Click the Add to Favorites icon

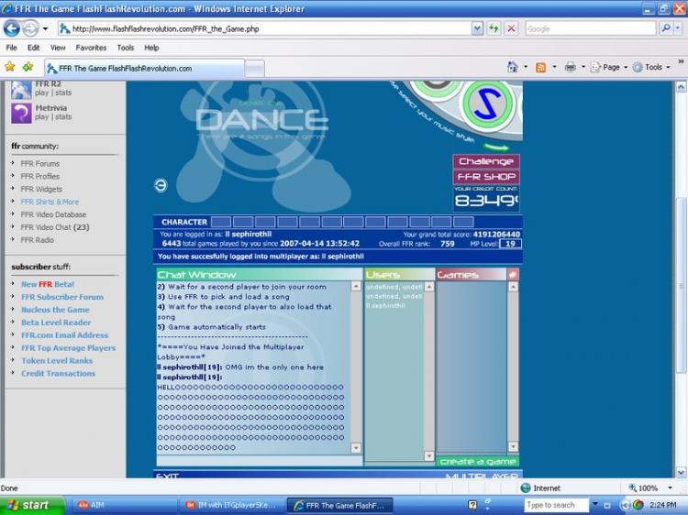coord(28,67)
